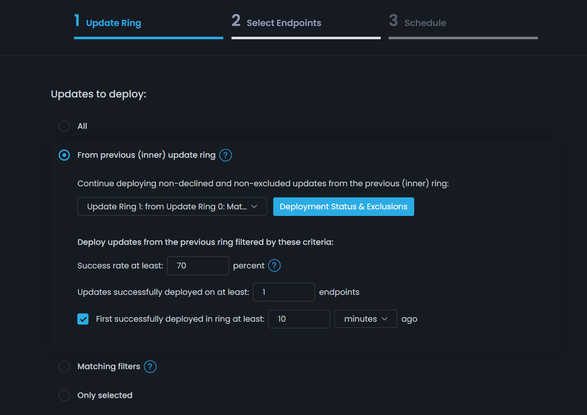Click the success rate value field
The width and height of the screenshot is (587, 415).
pyautogui.click(x=198, y=266)
